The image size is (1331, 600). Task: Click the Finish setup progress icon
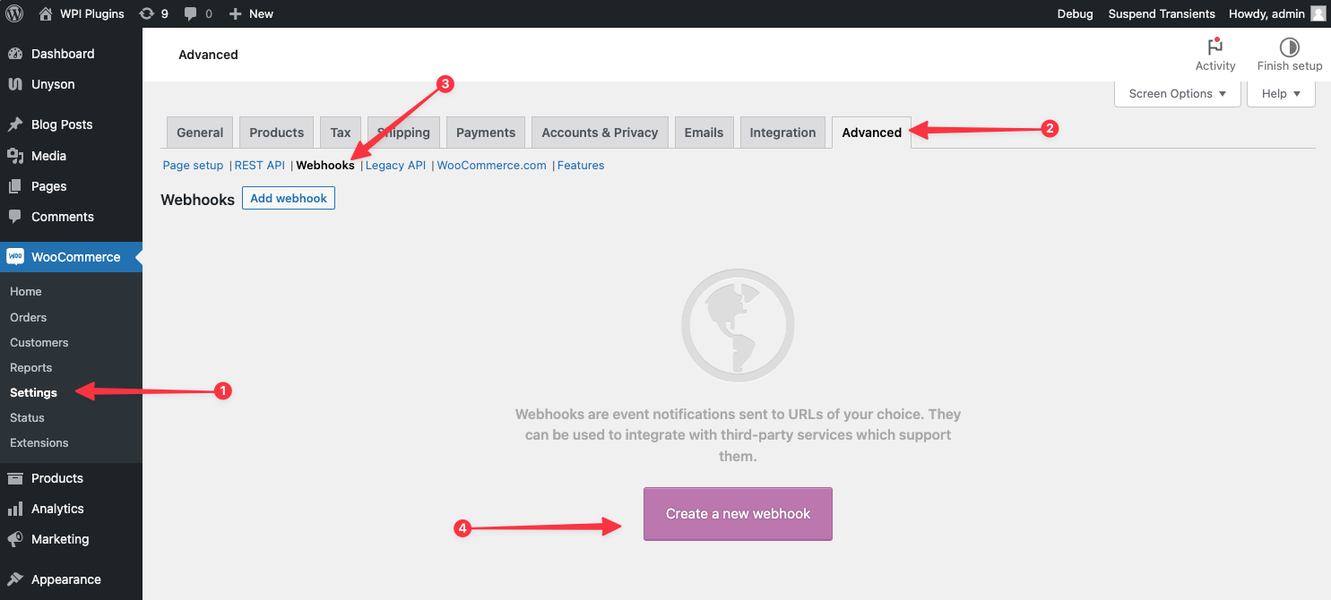1289,47
